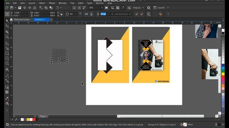Expand the Launch dropdown arrow
Viewport: 229px width, 128px height.
168,8
